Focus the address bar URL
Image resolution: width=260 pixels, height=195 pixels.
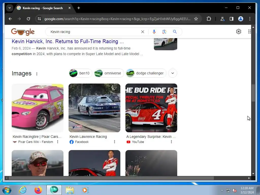117,19
